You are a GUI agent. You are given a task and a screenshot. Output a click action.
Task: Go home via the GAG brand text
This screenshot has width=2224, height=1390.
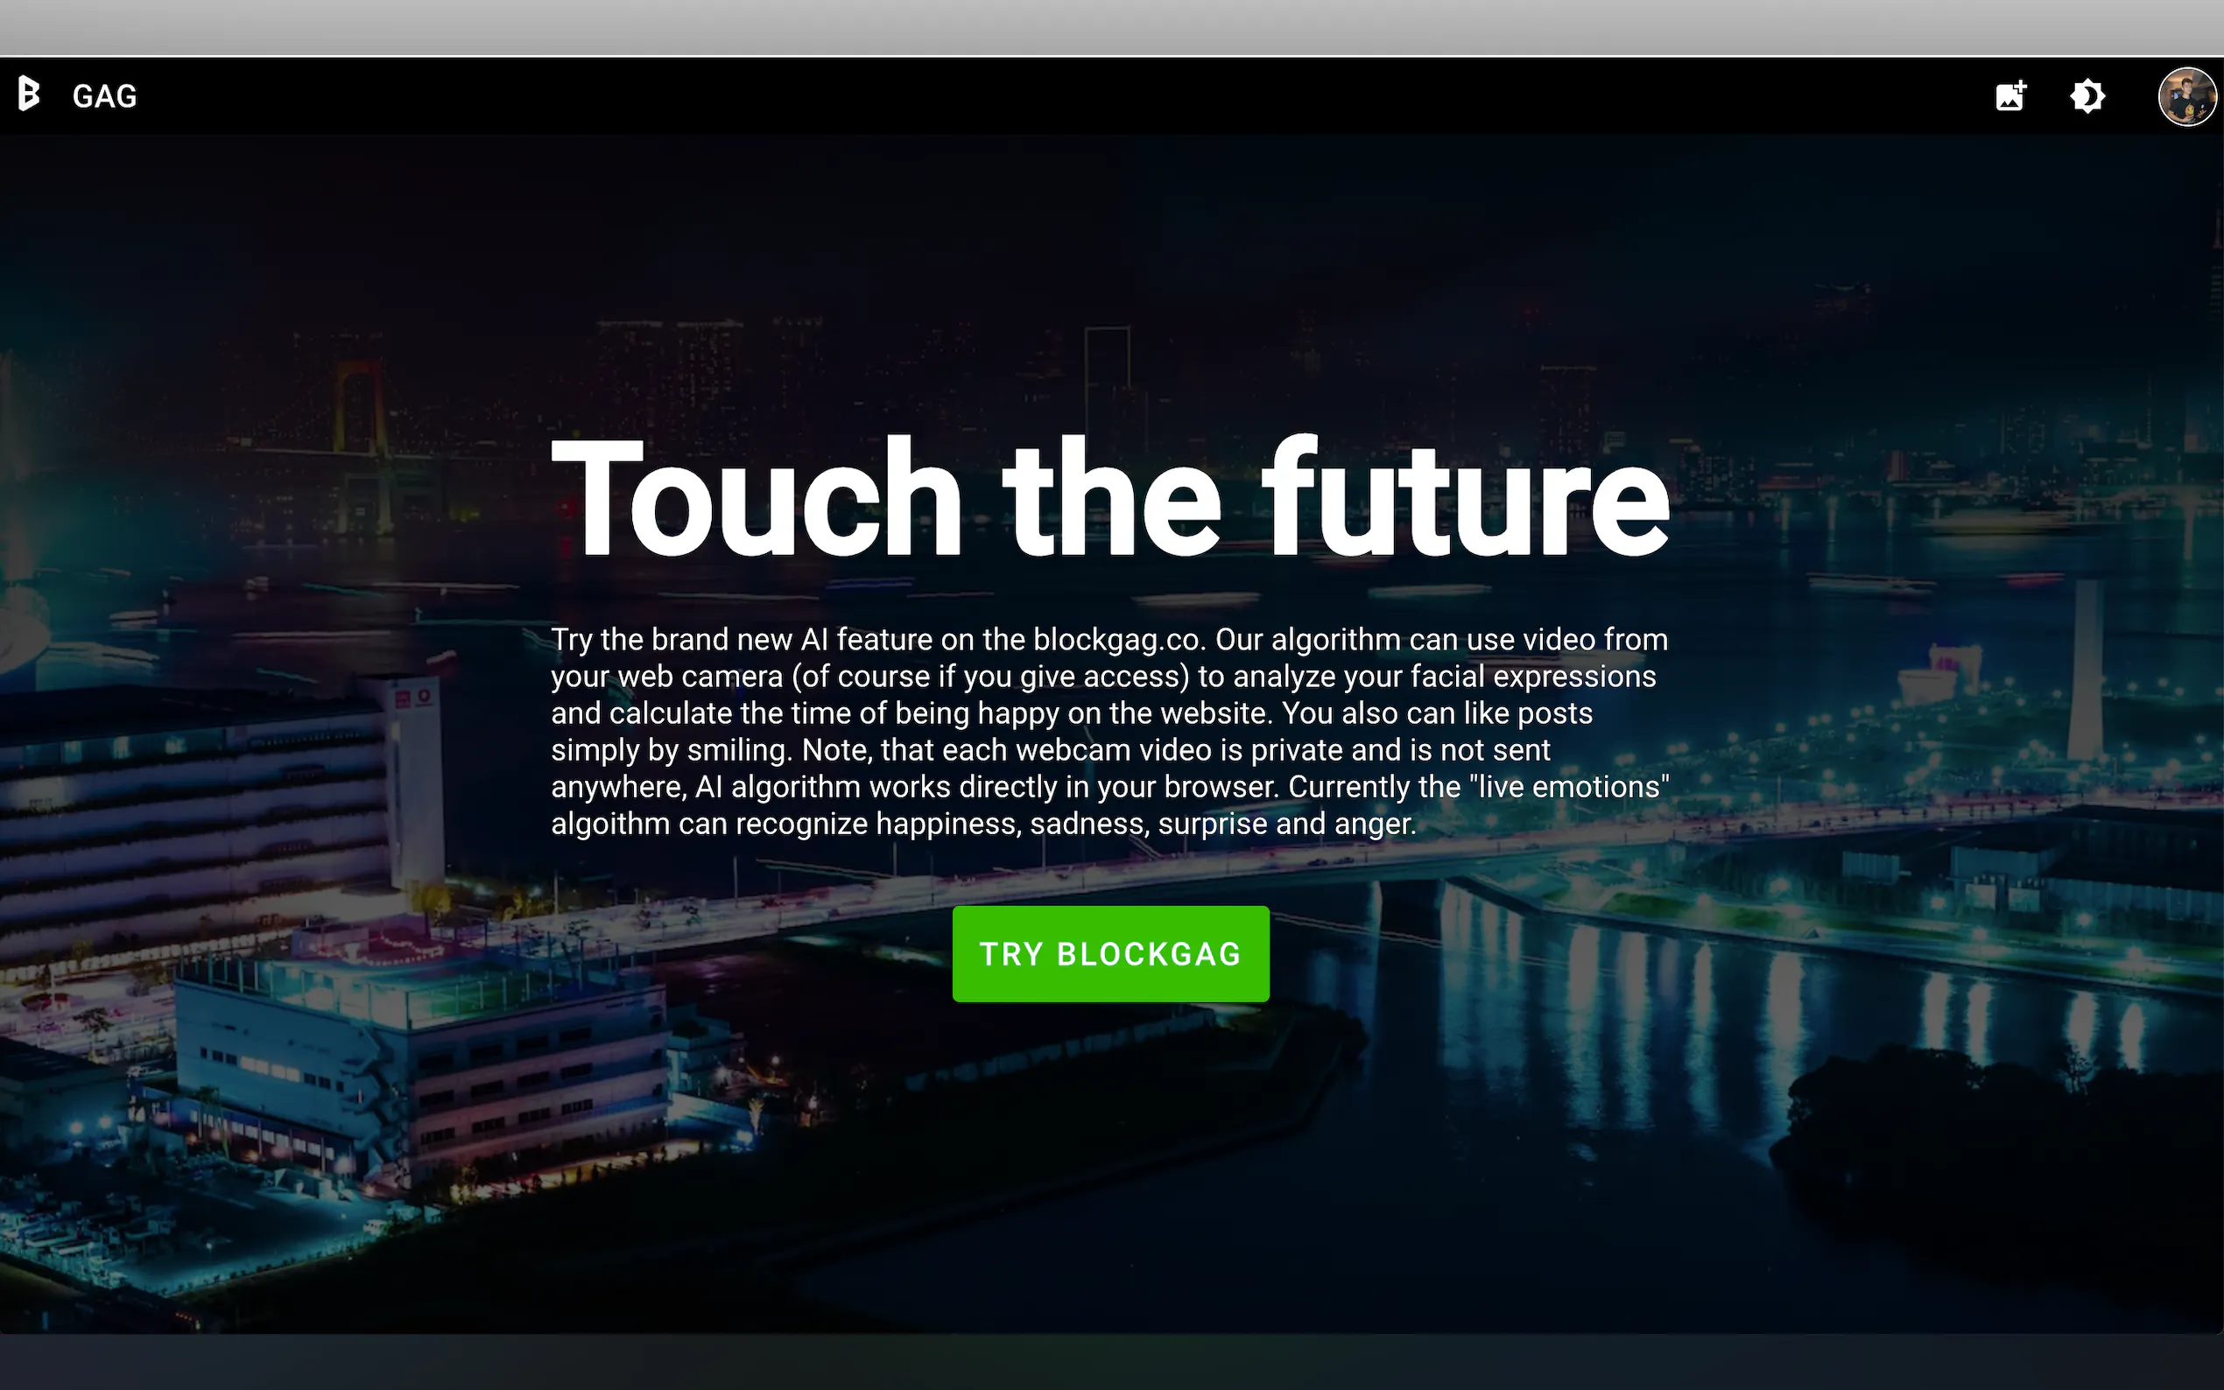(105, 95)
